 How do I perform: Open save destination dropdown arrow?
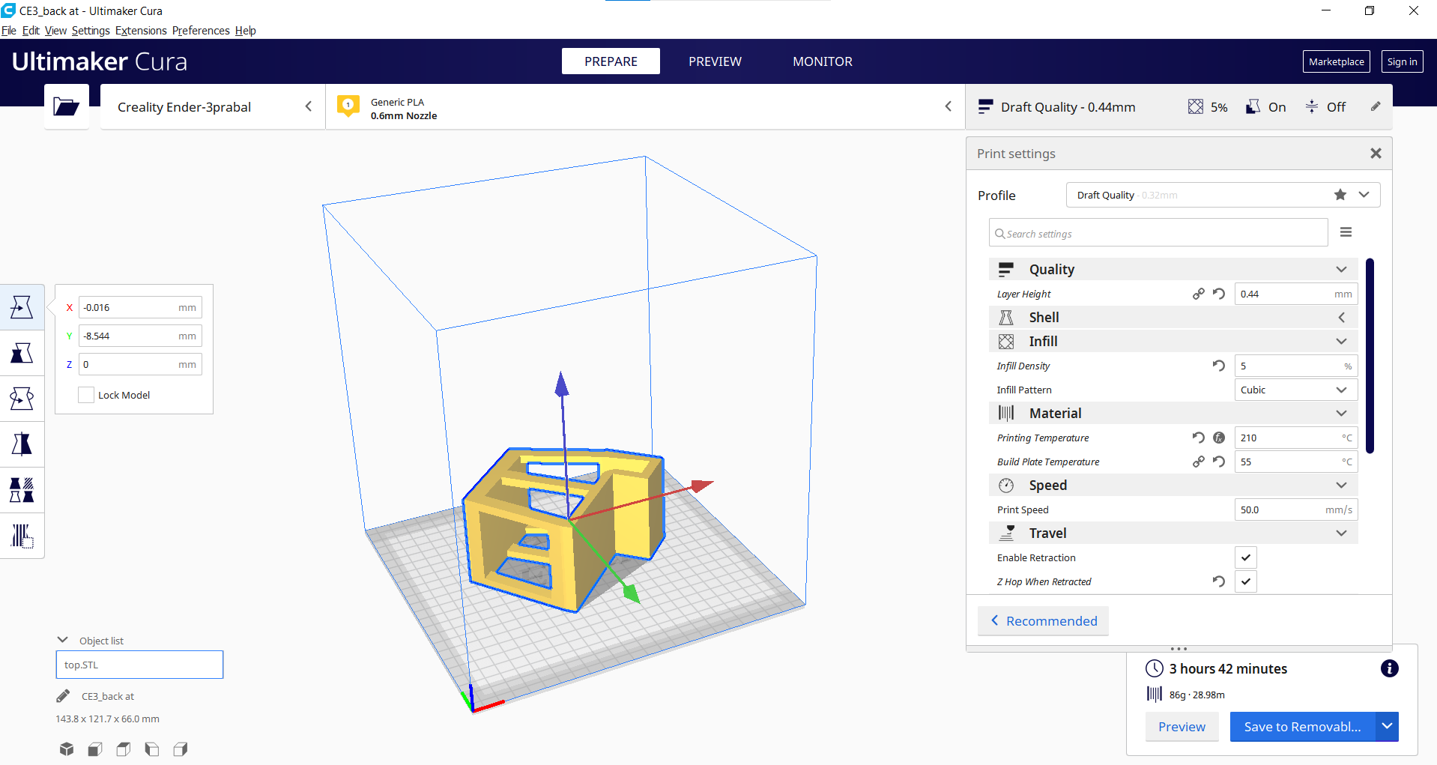click(1387, 726)
